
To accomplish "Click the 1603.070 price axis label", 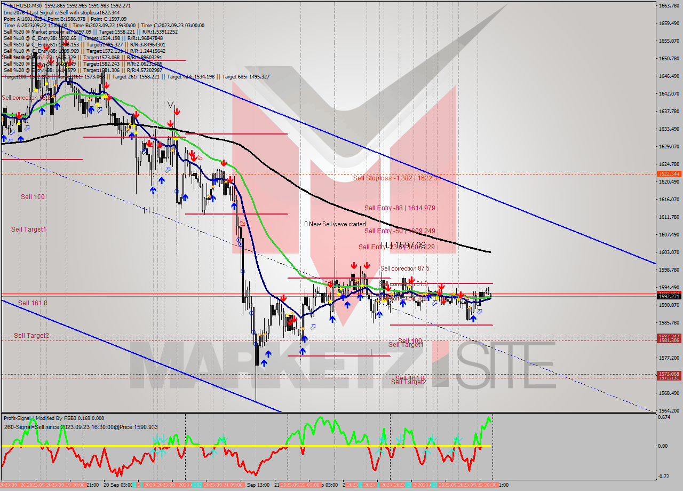I will click(669, 252).
